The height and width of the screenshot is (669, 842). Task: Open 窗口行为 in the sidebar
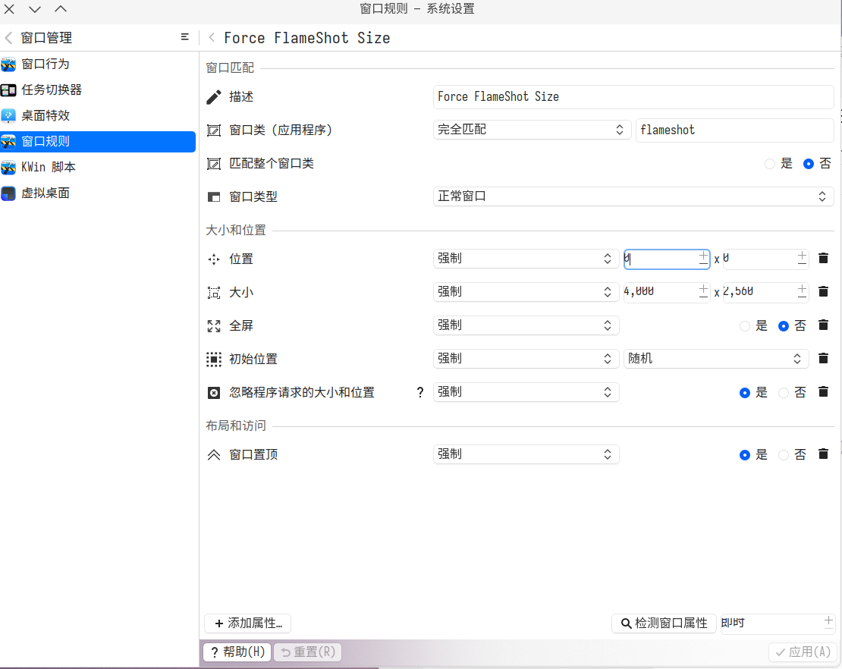[x=46, y=64]
